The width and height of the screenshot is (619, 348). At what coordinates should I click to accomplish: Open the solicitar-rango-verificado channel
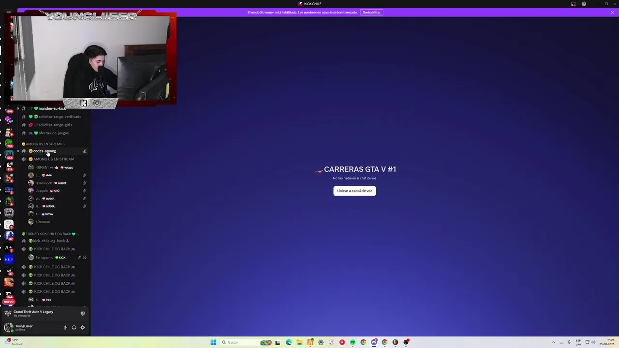[54, 116]
